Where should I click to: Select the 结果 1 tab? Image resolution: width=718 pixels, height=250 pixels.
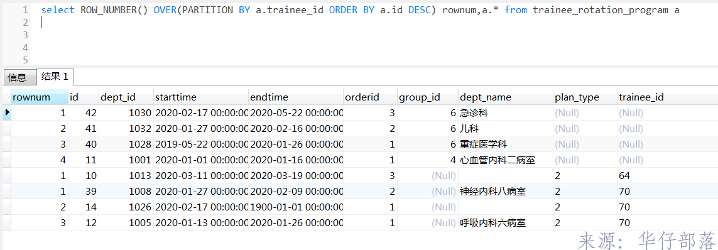click(x=55, y=77)
